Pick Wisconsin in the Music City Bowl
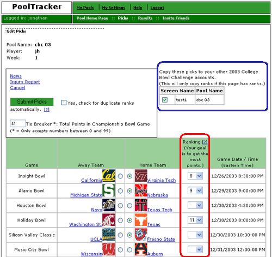272x257 pixels. click(x=120, y=250)
